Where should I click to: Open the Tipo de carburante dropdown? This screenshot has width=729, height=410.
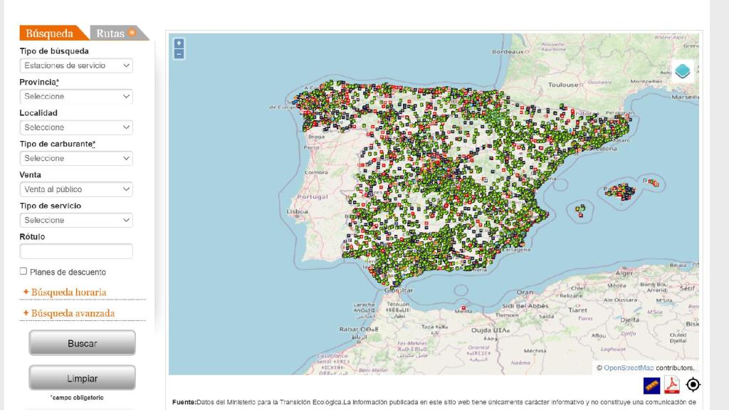tap(76, 158)
